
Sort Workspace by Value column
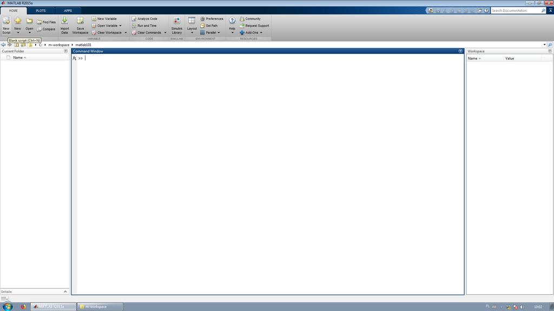[x=510, y=58]
